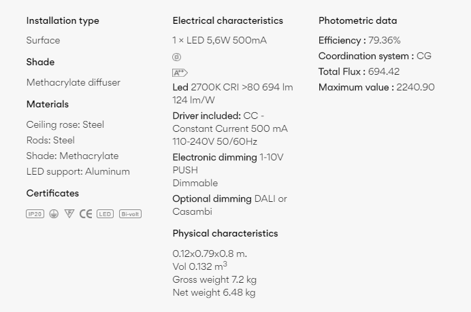Click the earth ground protection icon
This screenshot has height=312, width=471.
pos(54,214)
